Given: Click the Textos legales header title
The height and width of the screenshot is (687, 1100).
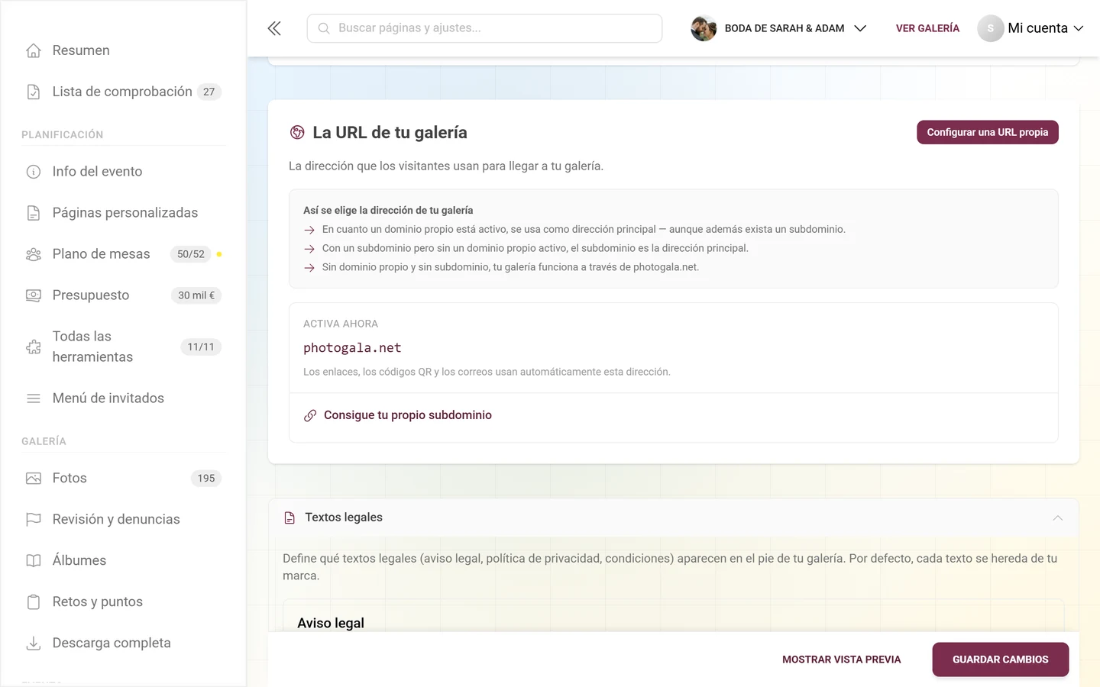Looking at the screenshot, I should tap(344, 518).
